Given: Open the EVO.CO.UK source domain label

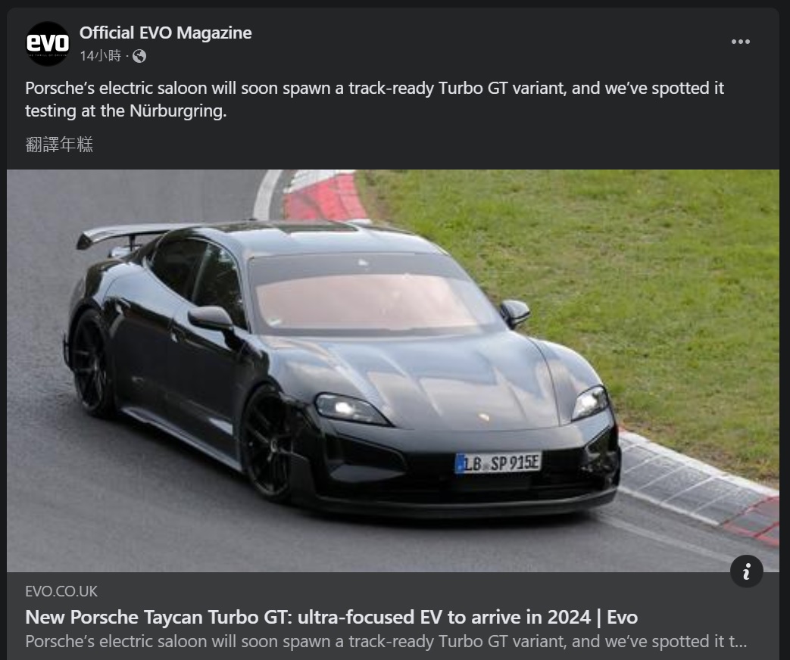Looking at the screenshot, I should pos(61,591).
